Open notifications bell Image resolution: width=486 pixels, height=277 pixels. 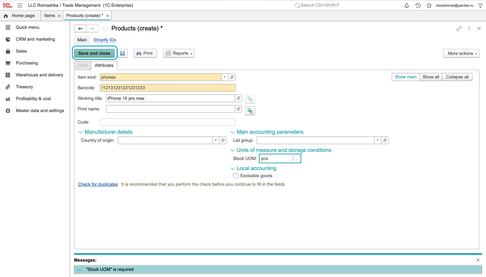tap(407, 5)
